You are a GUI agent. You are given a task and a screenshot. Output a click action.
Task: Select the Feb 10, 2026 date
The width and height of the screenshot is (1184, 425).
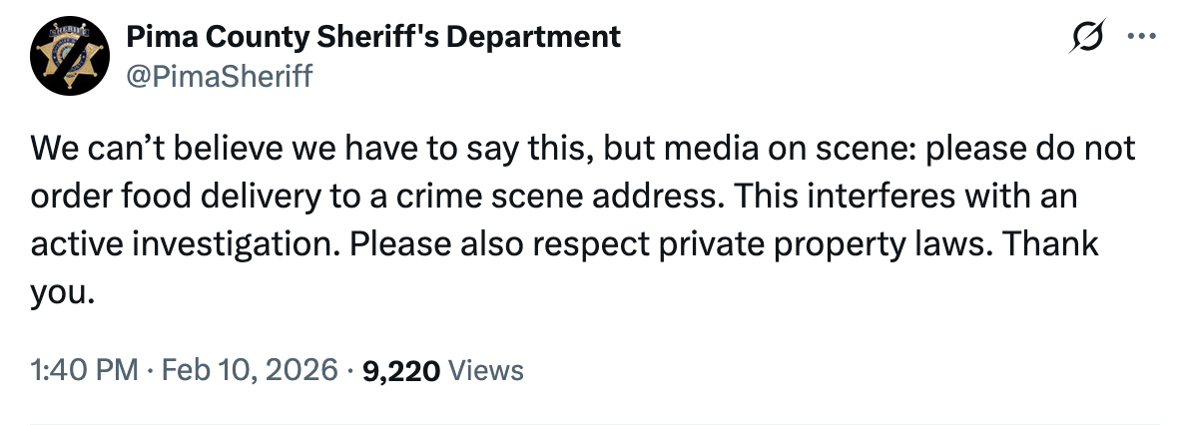point(247,370)
